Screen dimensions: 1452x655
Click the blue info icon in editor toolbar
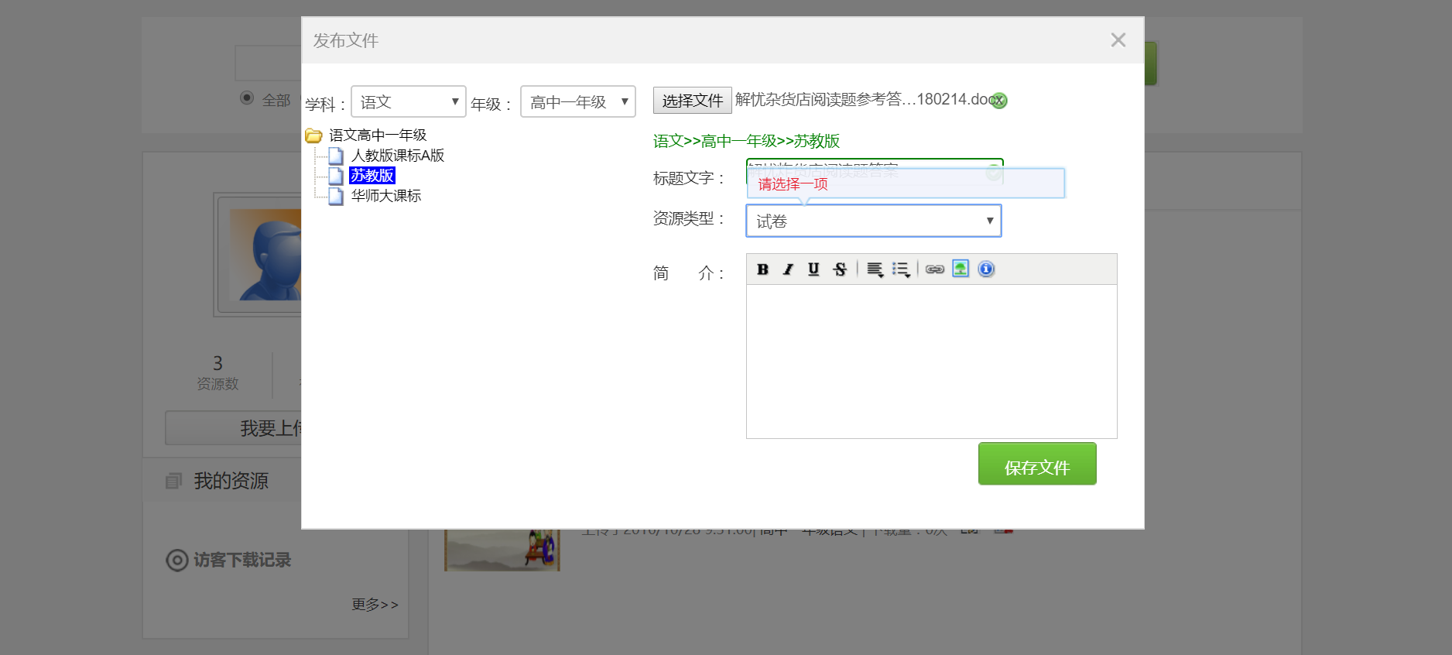pyautogui.click(x=986, y=269)
